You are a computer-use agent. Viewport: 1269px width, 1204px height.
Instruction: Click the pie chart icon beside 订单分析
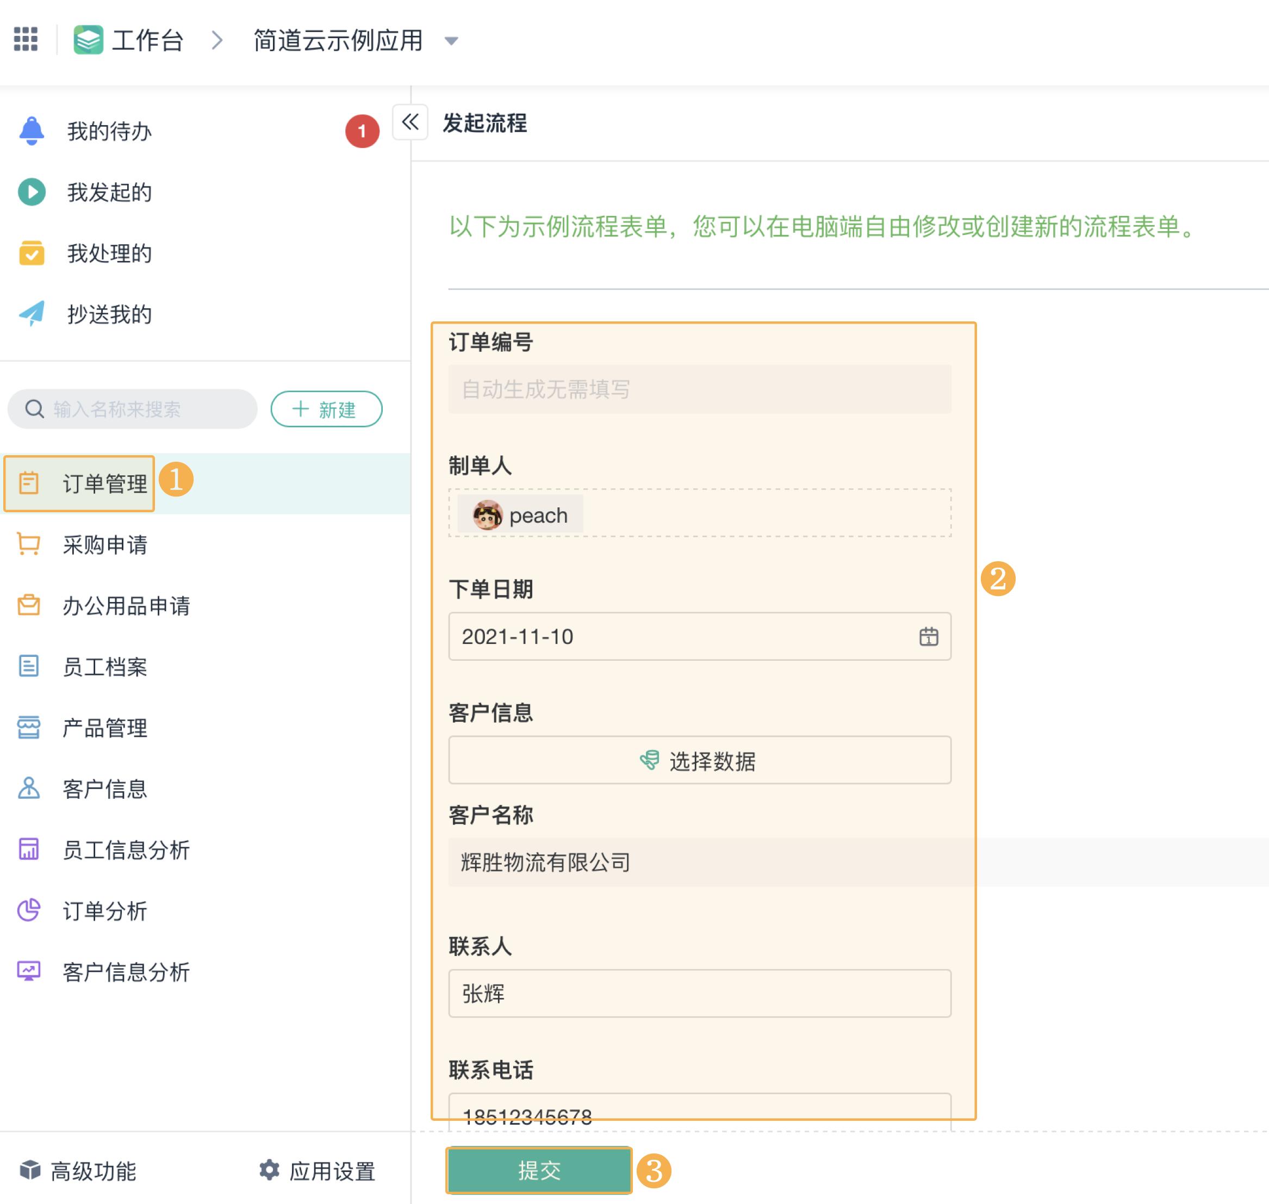[x=28, y=911]
